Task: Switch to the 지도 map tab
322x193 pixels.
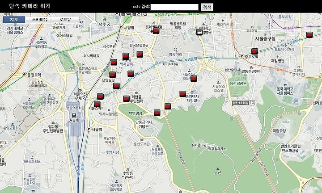Action: click(x=14, y=20)
